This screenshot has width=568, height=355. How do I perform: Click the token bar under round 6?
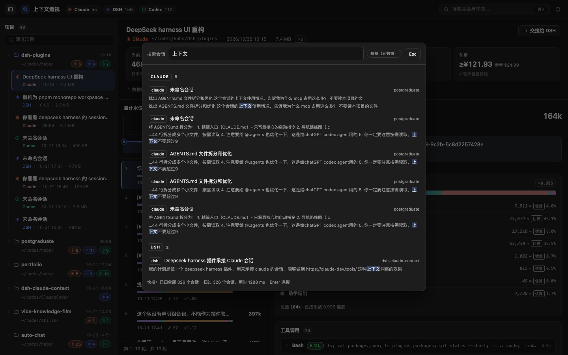[185, 321]
